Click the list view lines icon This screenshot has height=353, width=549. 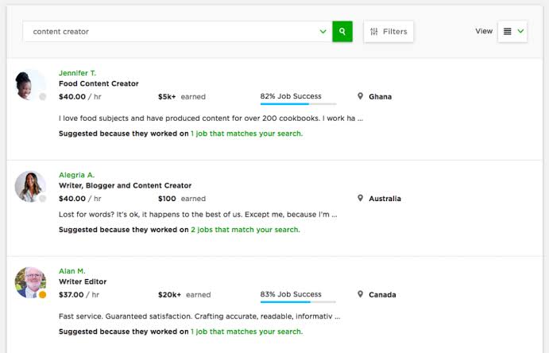508,32
